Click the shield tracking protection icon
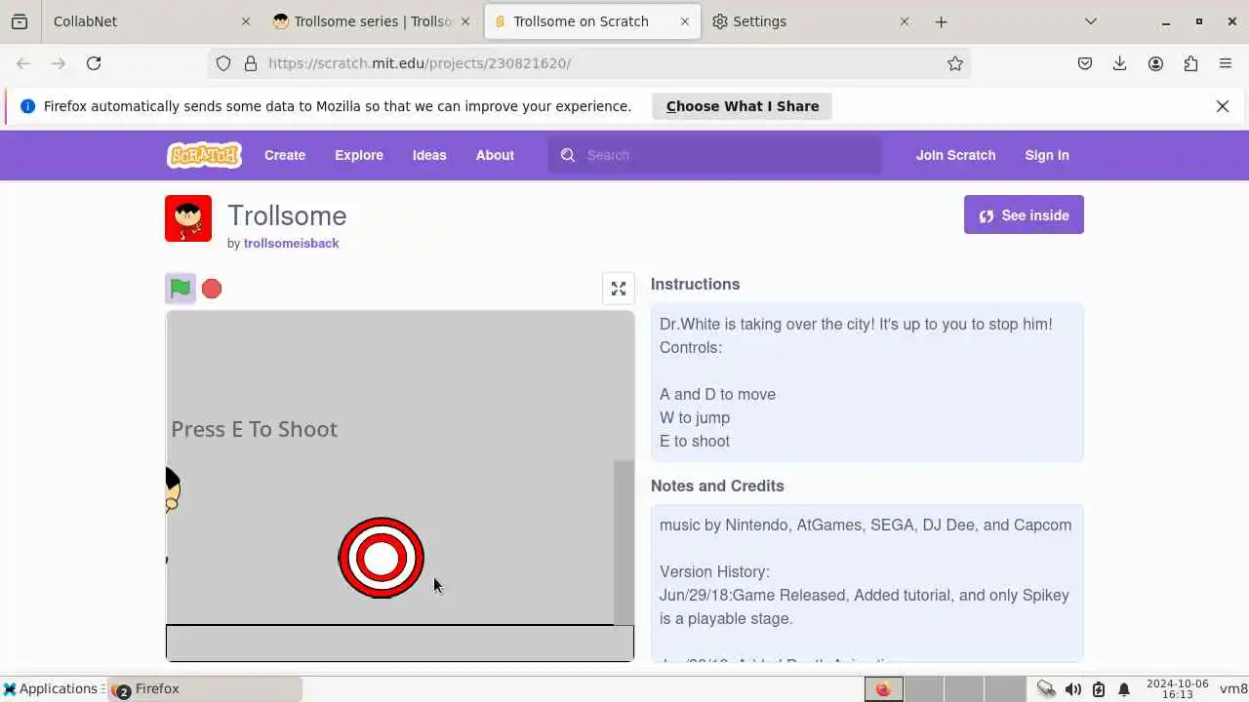 223,63
